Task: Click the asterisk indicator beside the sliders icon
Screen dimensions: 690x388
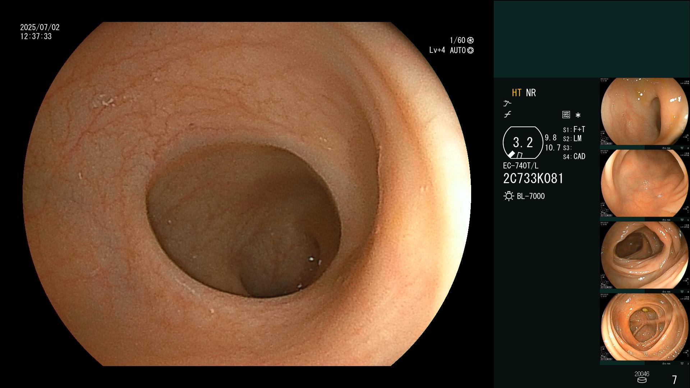Action: 578,115
